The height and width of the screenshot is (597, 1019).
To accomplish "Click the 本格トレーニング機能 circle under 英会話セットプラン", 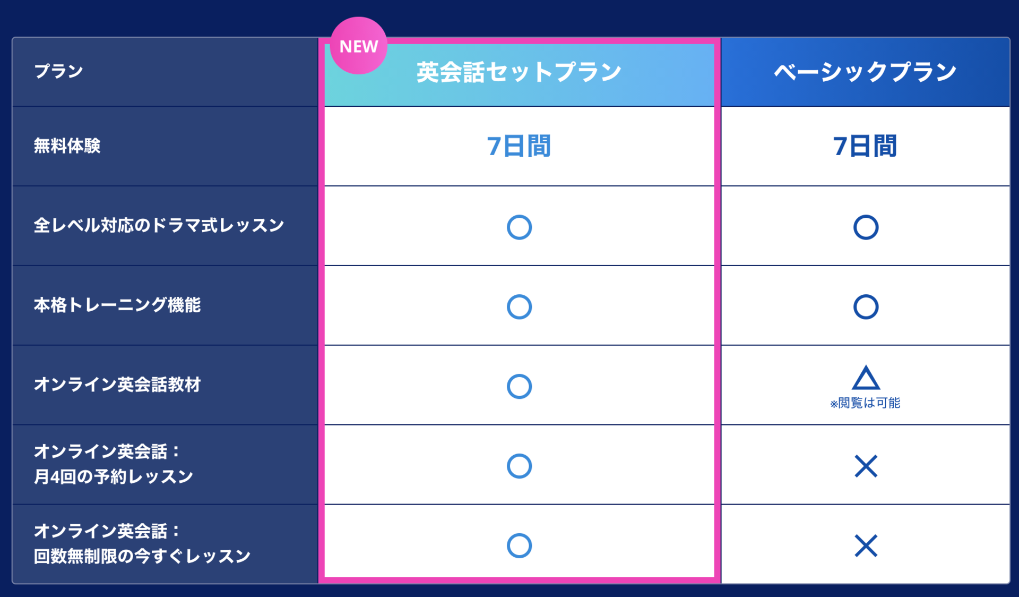I will pos(519,307).
